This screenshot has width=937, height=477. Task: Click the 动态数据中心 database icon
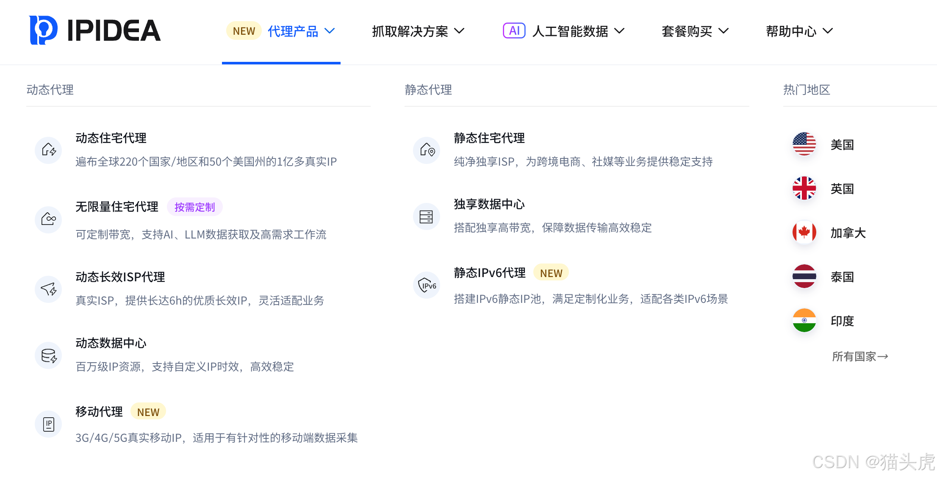48,356
